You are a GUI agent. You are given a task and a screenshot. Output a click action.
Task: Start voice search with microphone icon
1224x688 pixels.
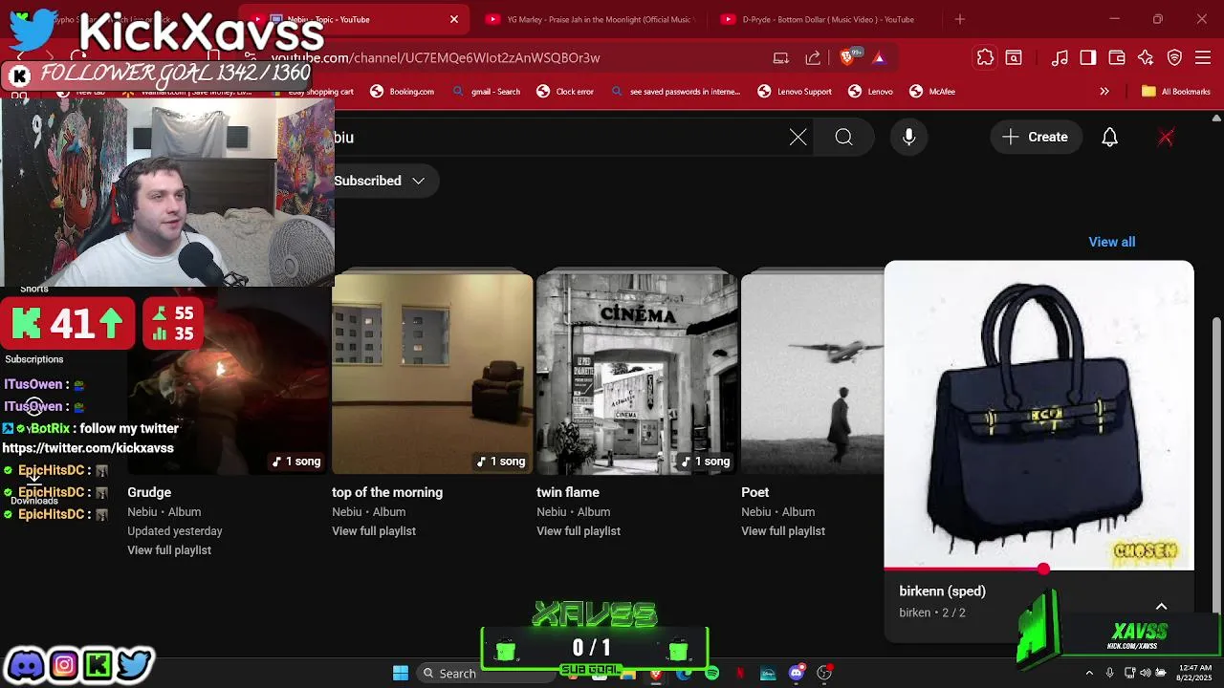coord(909,137)
